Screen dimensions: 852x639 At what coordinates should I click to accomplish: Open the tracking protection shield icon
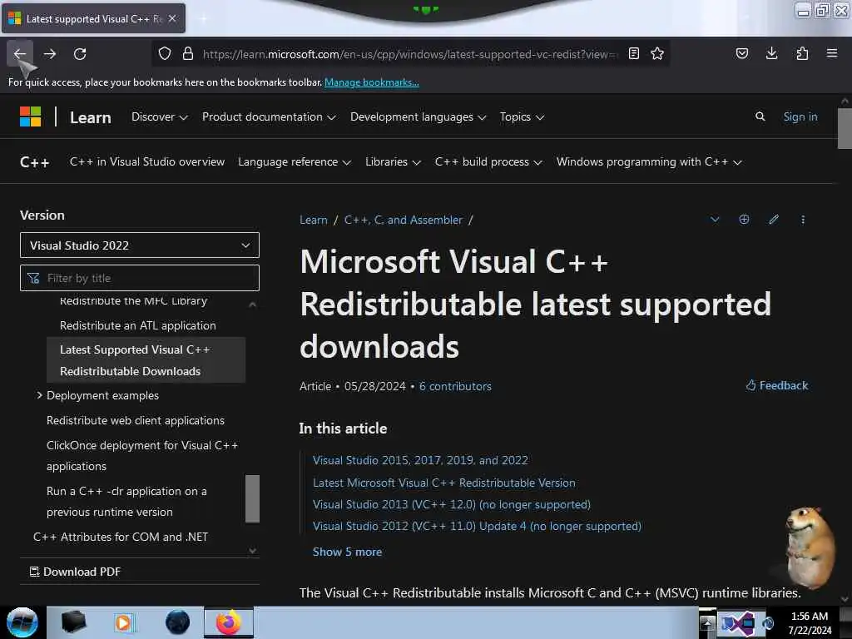pyautogui.click(x=165, y=53)
